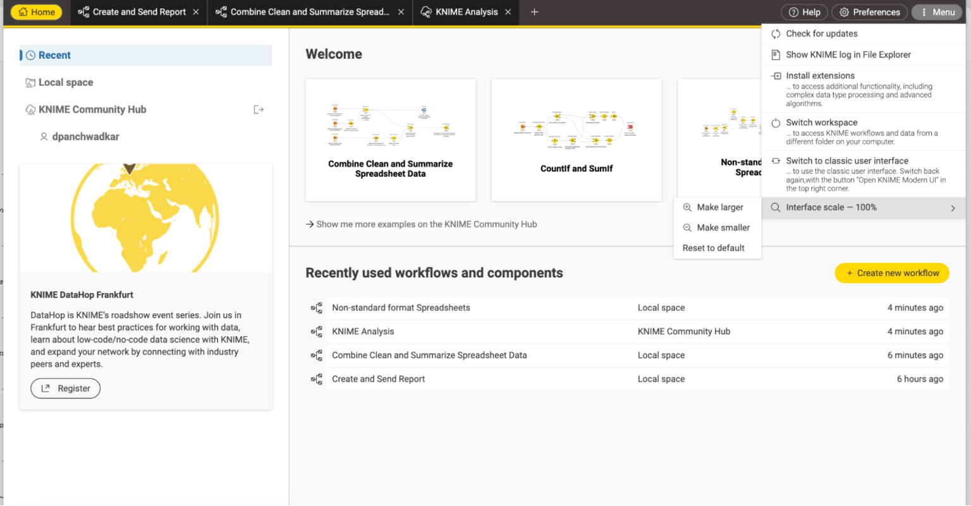The image size is (971, 506).
Task: Open Preferences
Action: (x=869, y=12)
